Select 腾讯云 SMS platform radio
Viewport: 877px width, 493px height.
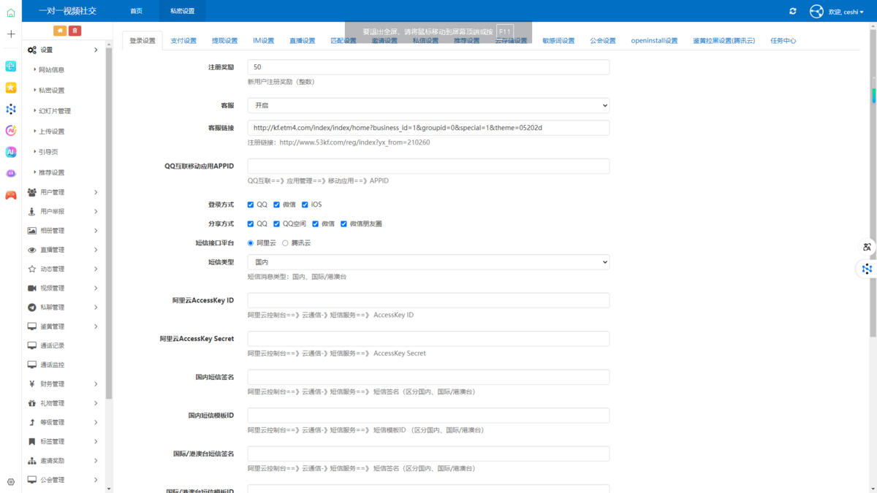(285, 243)
